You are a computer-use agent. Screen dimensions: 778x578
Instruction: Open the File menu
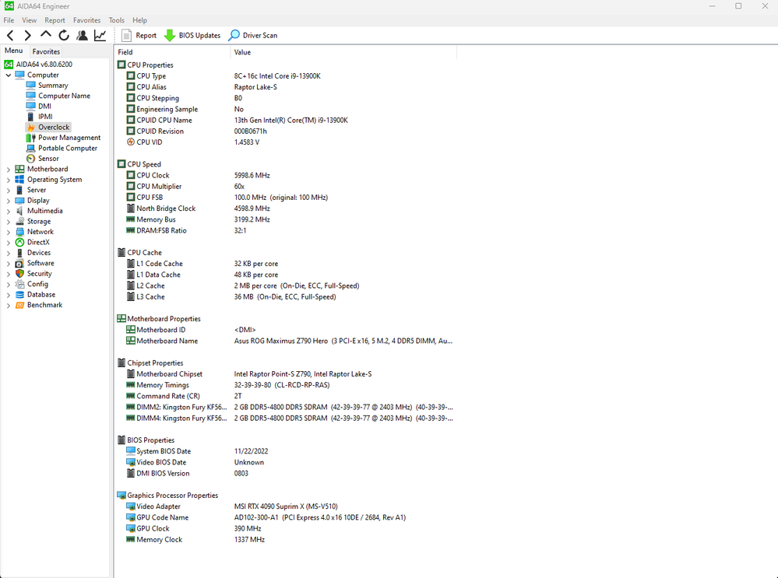point(9,20)
